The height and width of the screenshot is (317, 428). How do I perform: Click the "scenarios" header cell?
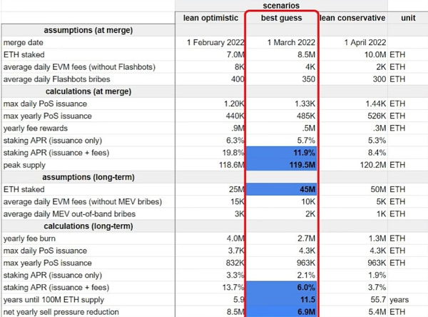(x=282, y=4)
